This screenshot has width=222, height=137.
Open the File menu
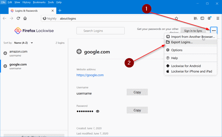(3, 2)
